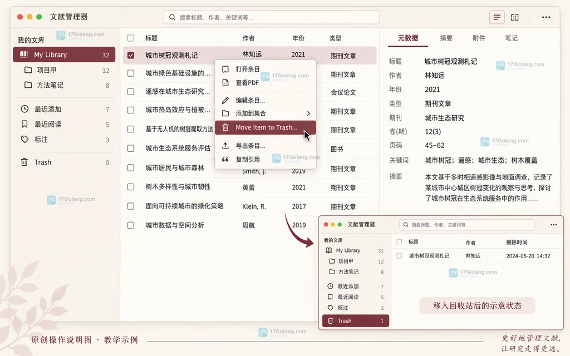Check the 城市数据与空间分析 row checkbox

(x=131, y=225)
